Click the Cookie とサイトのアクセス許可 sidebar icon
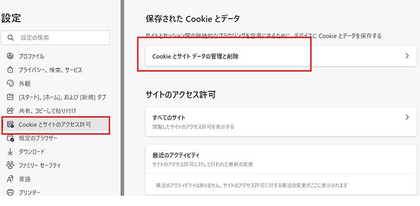Viewport: 420px width, 206px height. [x=10, y=124]
